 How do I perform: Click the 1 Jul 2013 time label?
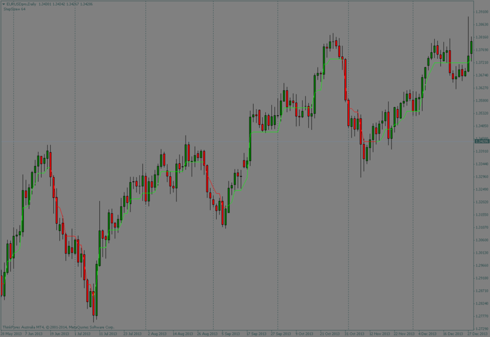(83, 334)
